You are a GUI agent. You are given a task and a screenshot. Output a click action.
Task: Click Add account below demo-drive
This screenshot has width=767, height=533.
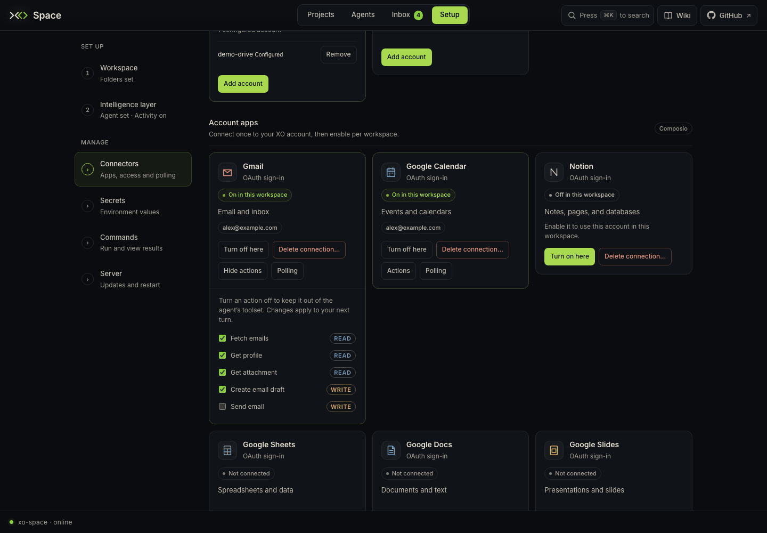pos(243,84)
